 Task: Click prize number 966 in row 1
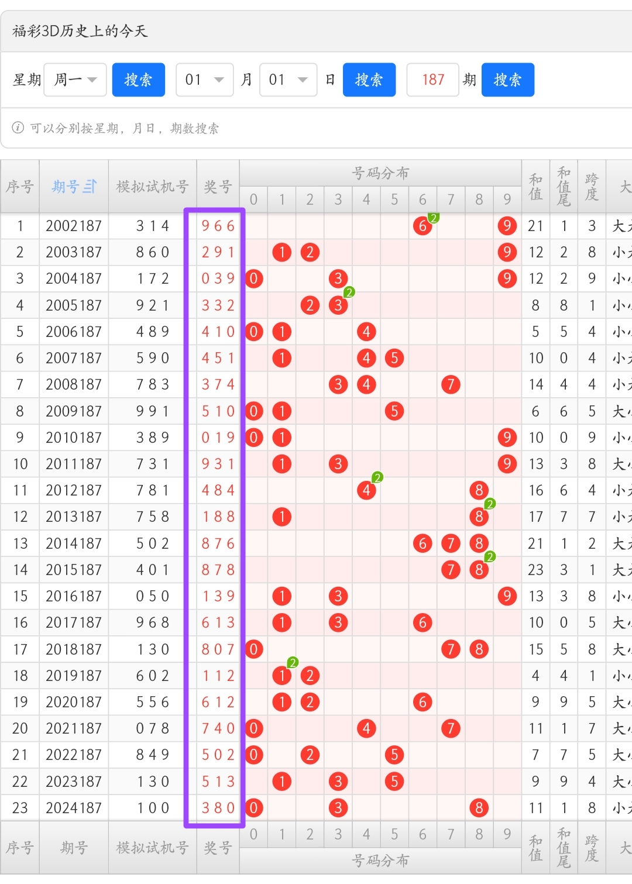(x=218, y=226)
